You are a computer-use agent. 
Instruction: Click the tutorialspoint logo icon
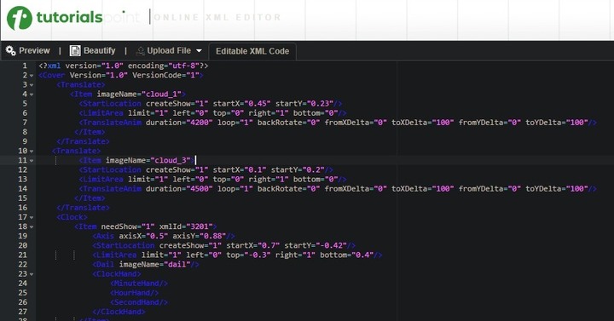pos(19,18)
